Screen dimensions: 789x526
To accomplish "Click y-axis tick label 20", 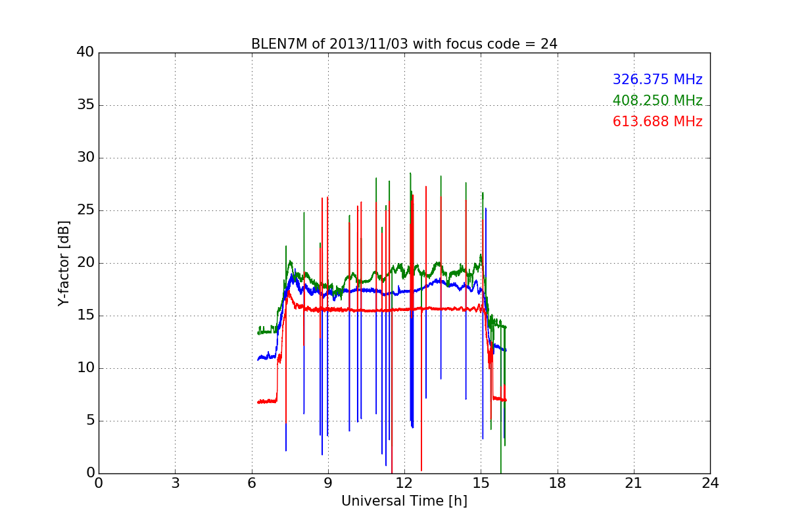I will tap(85, 263).
